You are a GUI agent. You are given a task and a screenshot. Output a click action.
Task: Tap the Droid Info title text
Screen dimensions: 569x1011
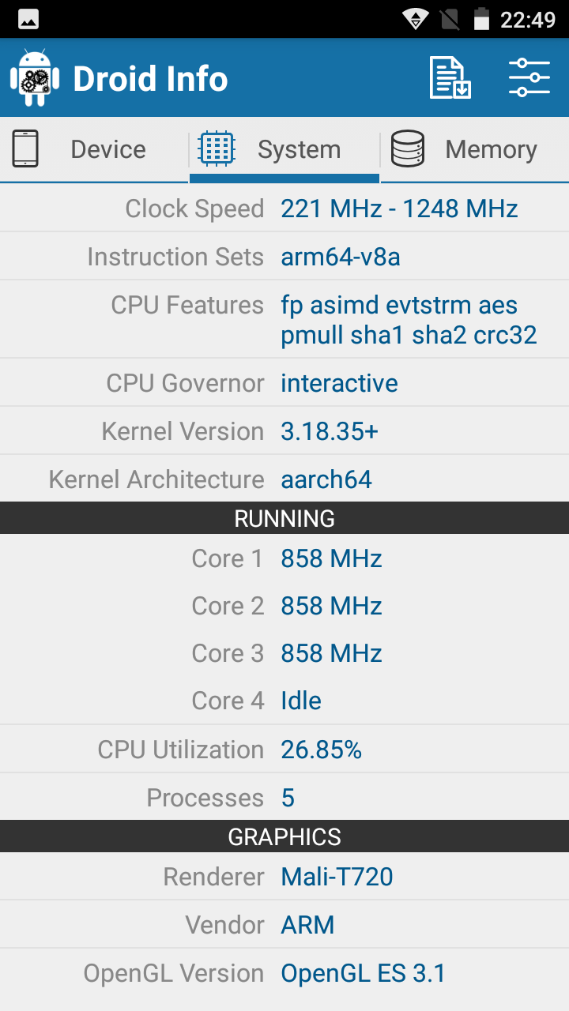coord(150,79)
